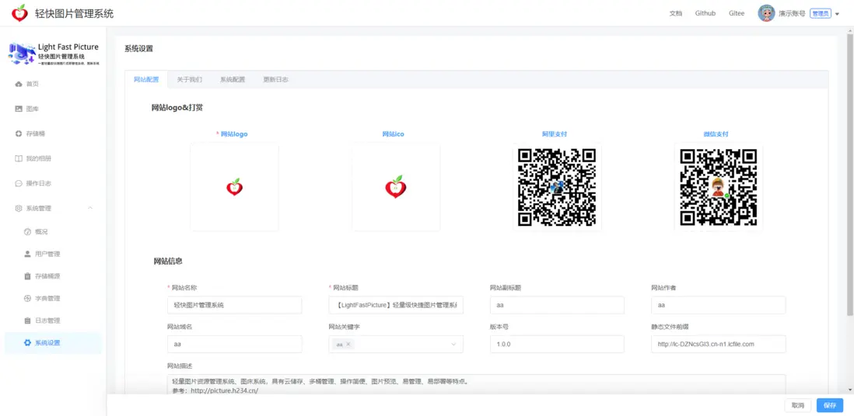Remove the aa tag in 网站关键字
Image resolution: width=854 pixels, height=416 pixels.
[348, 345]
